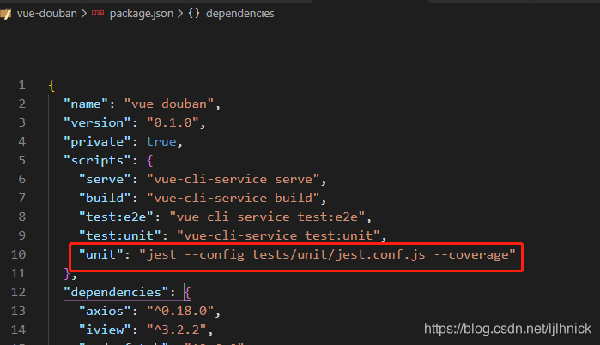600x345 pixels.
Task: Click the "test:e2e" script key
Action: tap(116, 217)
